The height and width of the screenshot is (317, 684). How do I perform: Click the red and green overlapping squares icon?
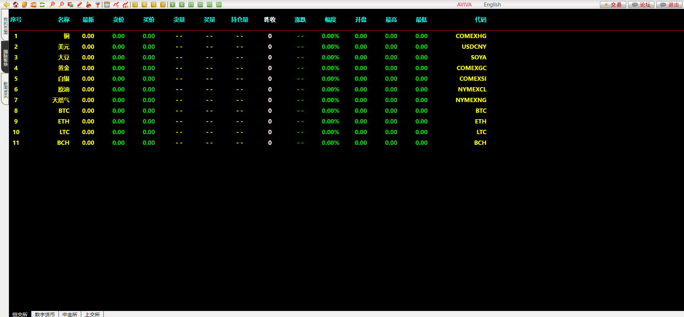click(x=70, y=5)
